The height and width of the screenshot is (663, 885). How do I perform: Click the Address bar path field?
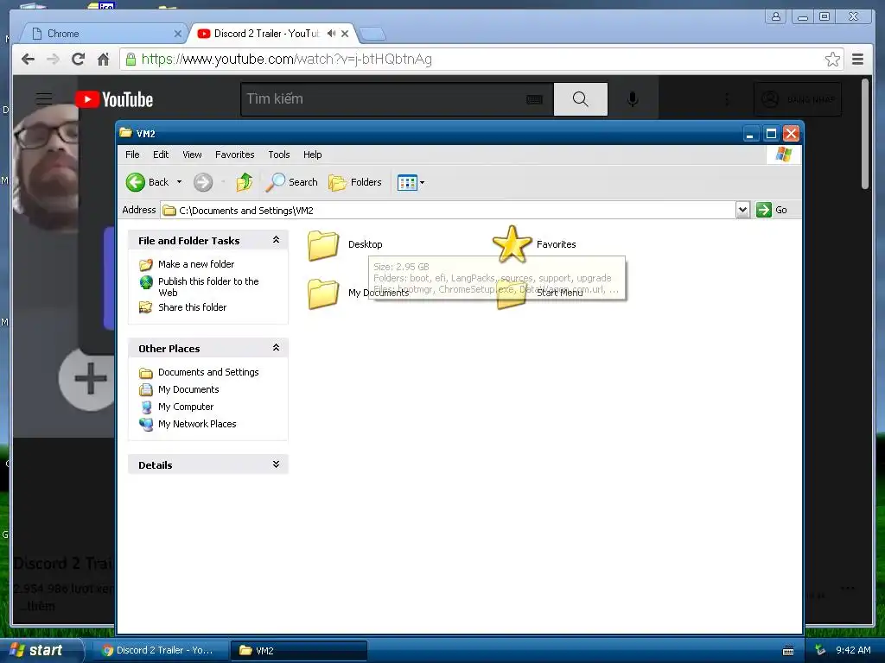449,211
